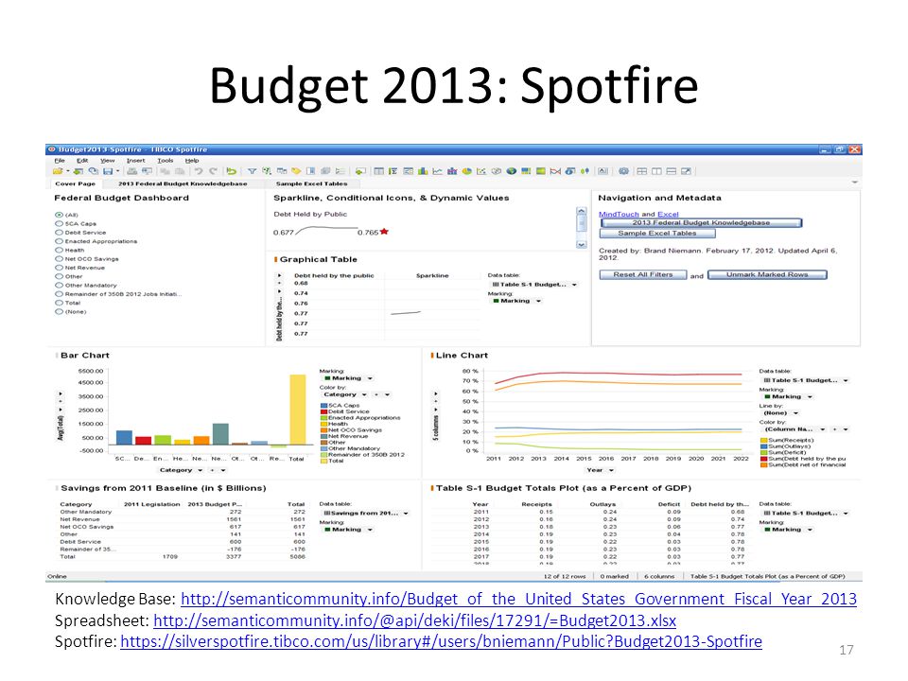Image resolution: width=908 pixels, height=681 pixels.
Task: Follow the MindTouch link
Action: pyautogui.click(x=619, y=215)
